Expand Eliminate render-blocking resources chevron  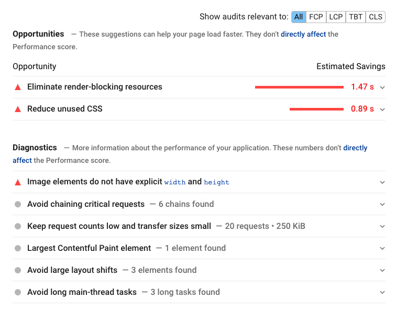point(382,87)
